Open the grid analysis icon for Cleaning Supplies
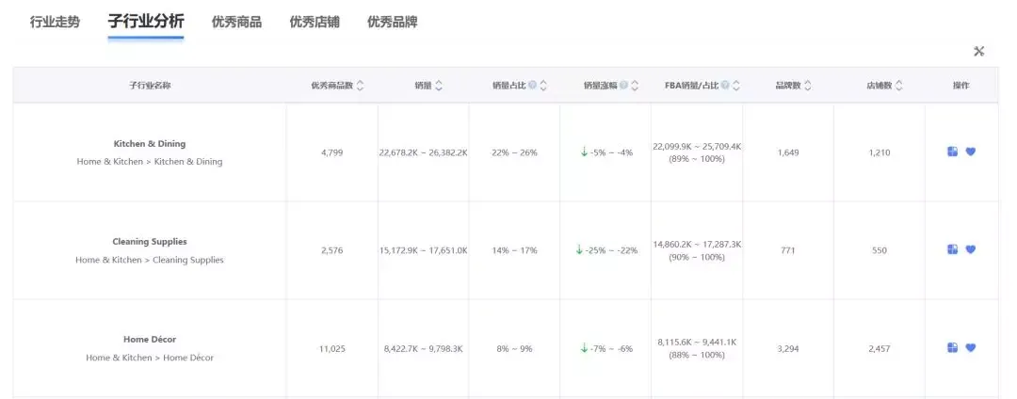Viewport: 1017px width, 399px height. click(953, 249)
